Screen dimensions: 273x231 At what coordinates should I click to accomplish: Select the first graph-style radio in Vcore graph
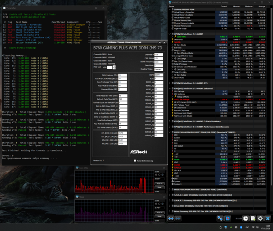[156, 204]
